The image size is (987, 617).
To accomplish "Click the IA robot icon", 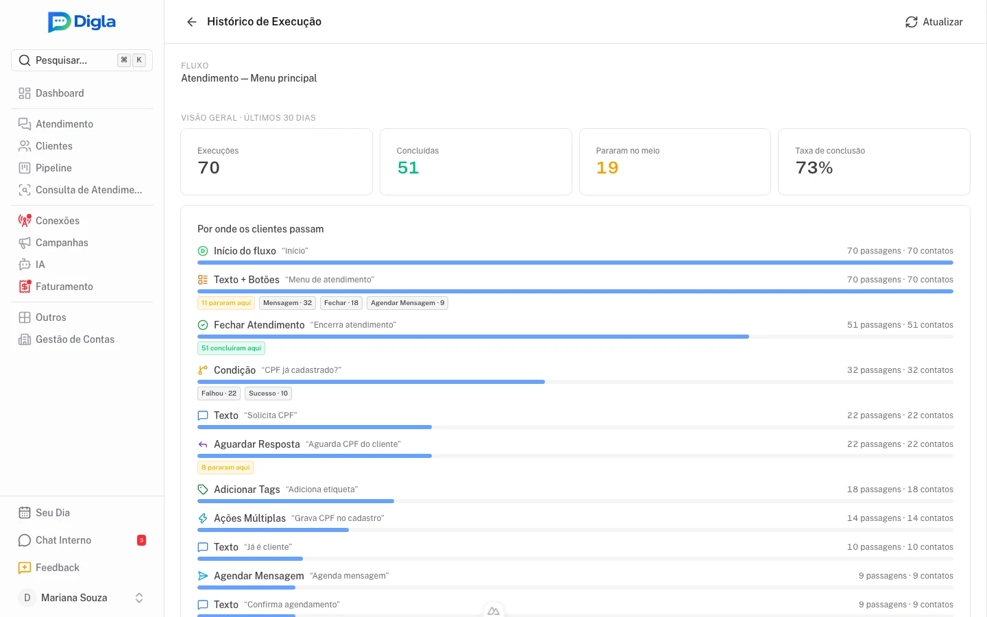I will tap(25, 265).
